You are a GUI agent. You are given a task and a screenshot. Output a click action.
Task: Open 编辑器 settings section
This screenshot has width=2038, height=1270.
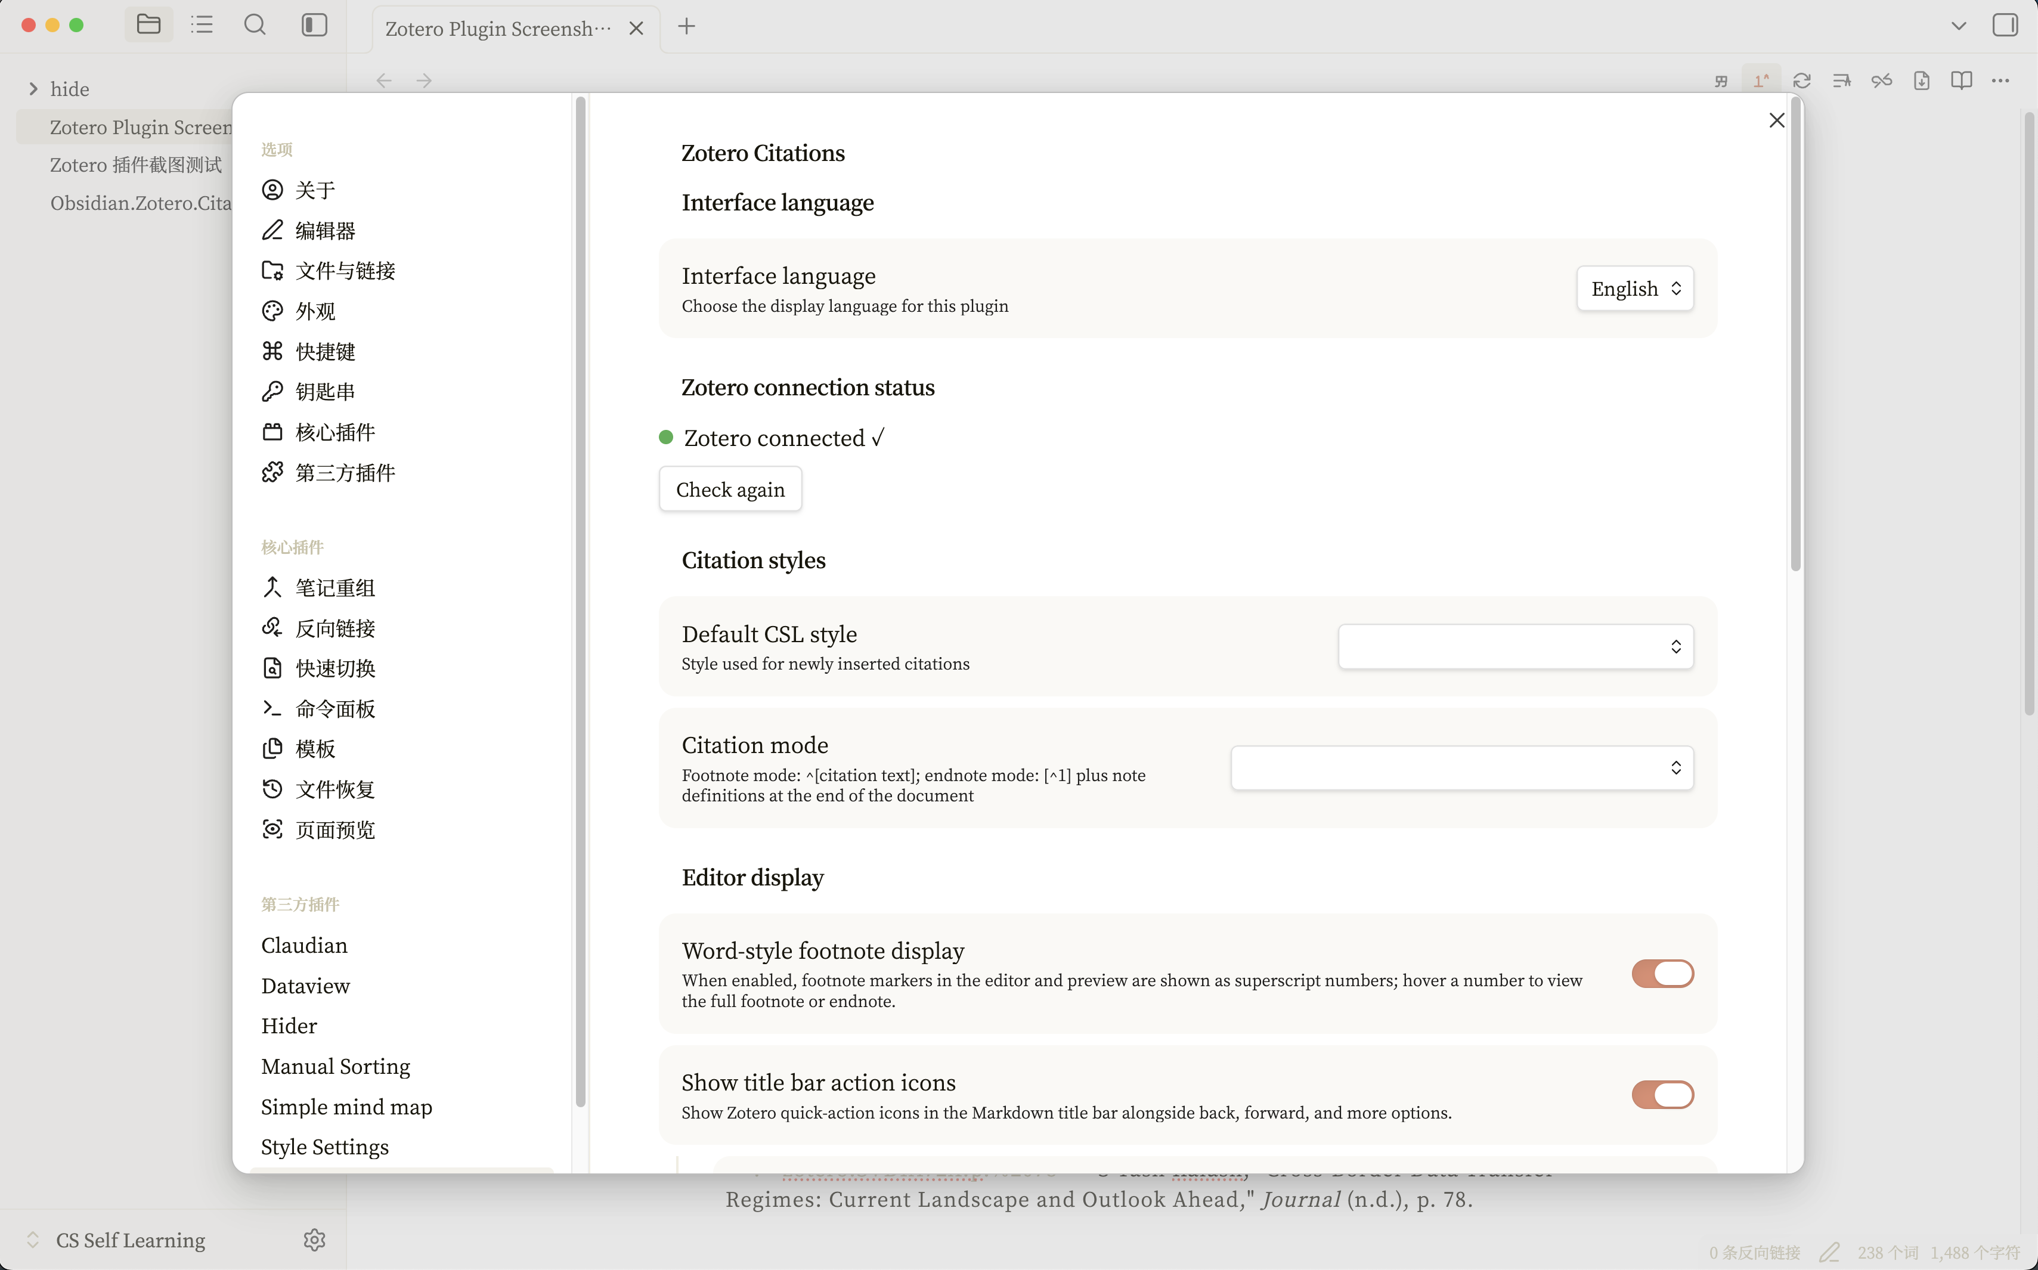(x=401, y=230)
